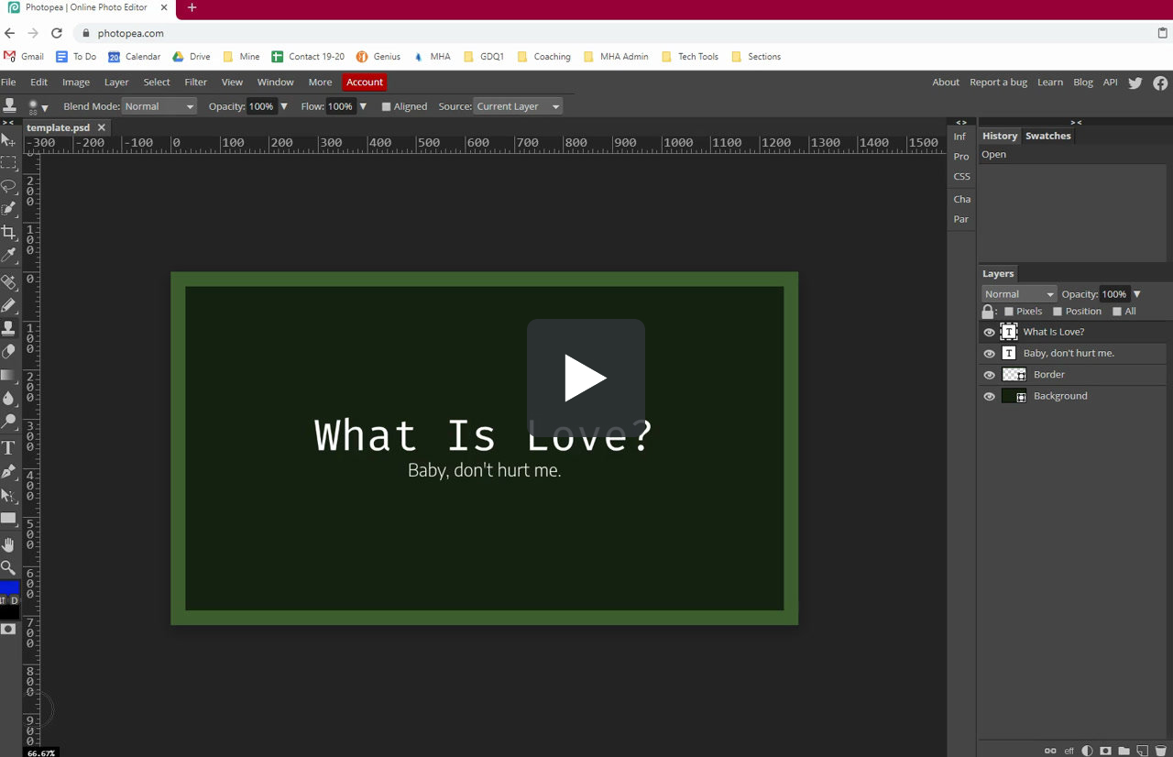The width and height of the screenshot is (1173, 757).
Task: Expand the side panel strip arrows
Action: click(961, 122)
